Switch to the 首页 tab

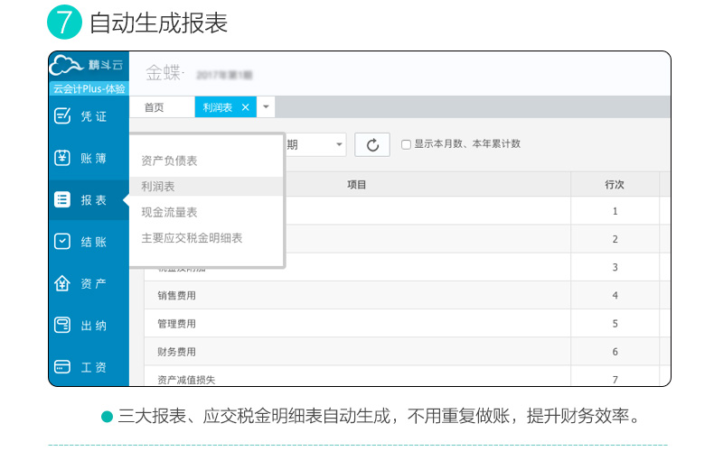tap(154, 107)
